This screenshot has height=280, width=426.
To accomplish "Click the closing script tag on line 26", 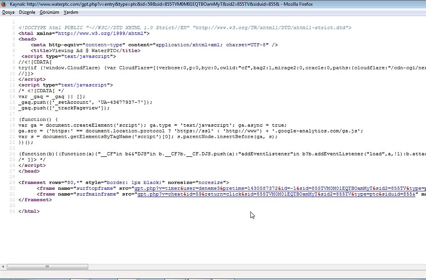I will (32, 165).
